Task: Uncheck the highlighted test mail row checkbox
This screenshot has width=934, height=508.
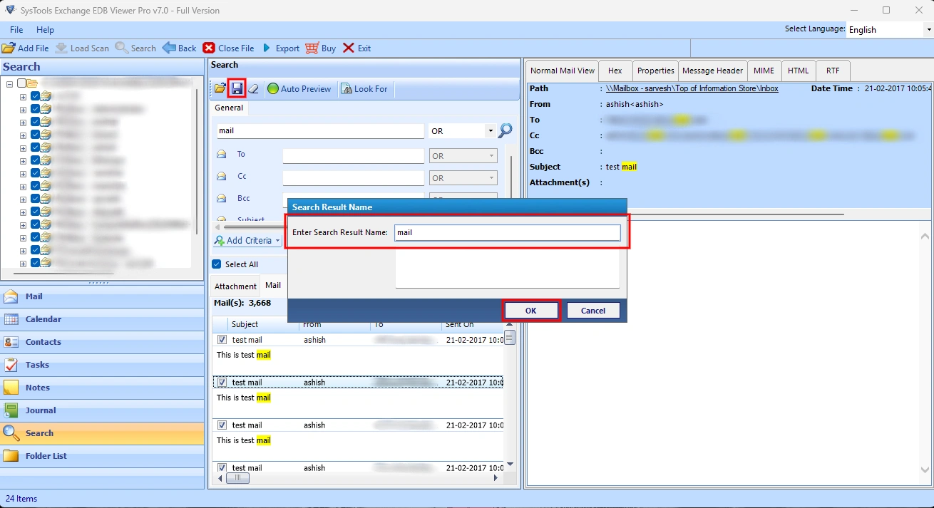Action: point(222,383)
